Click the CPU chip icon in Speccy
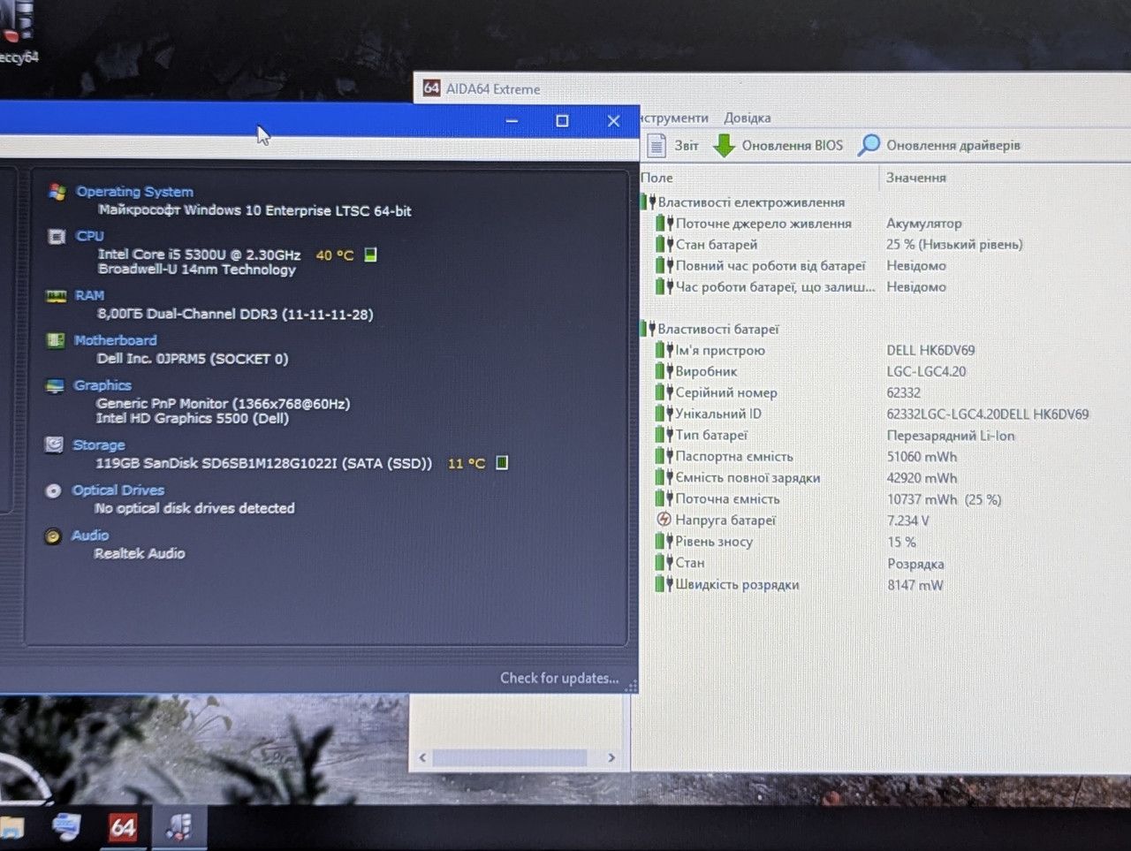The width and height of the screenshot is (1131, 851). [57, 237]
